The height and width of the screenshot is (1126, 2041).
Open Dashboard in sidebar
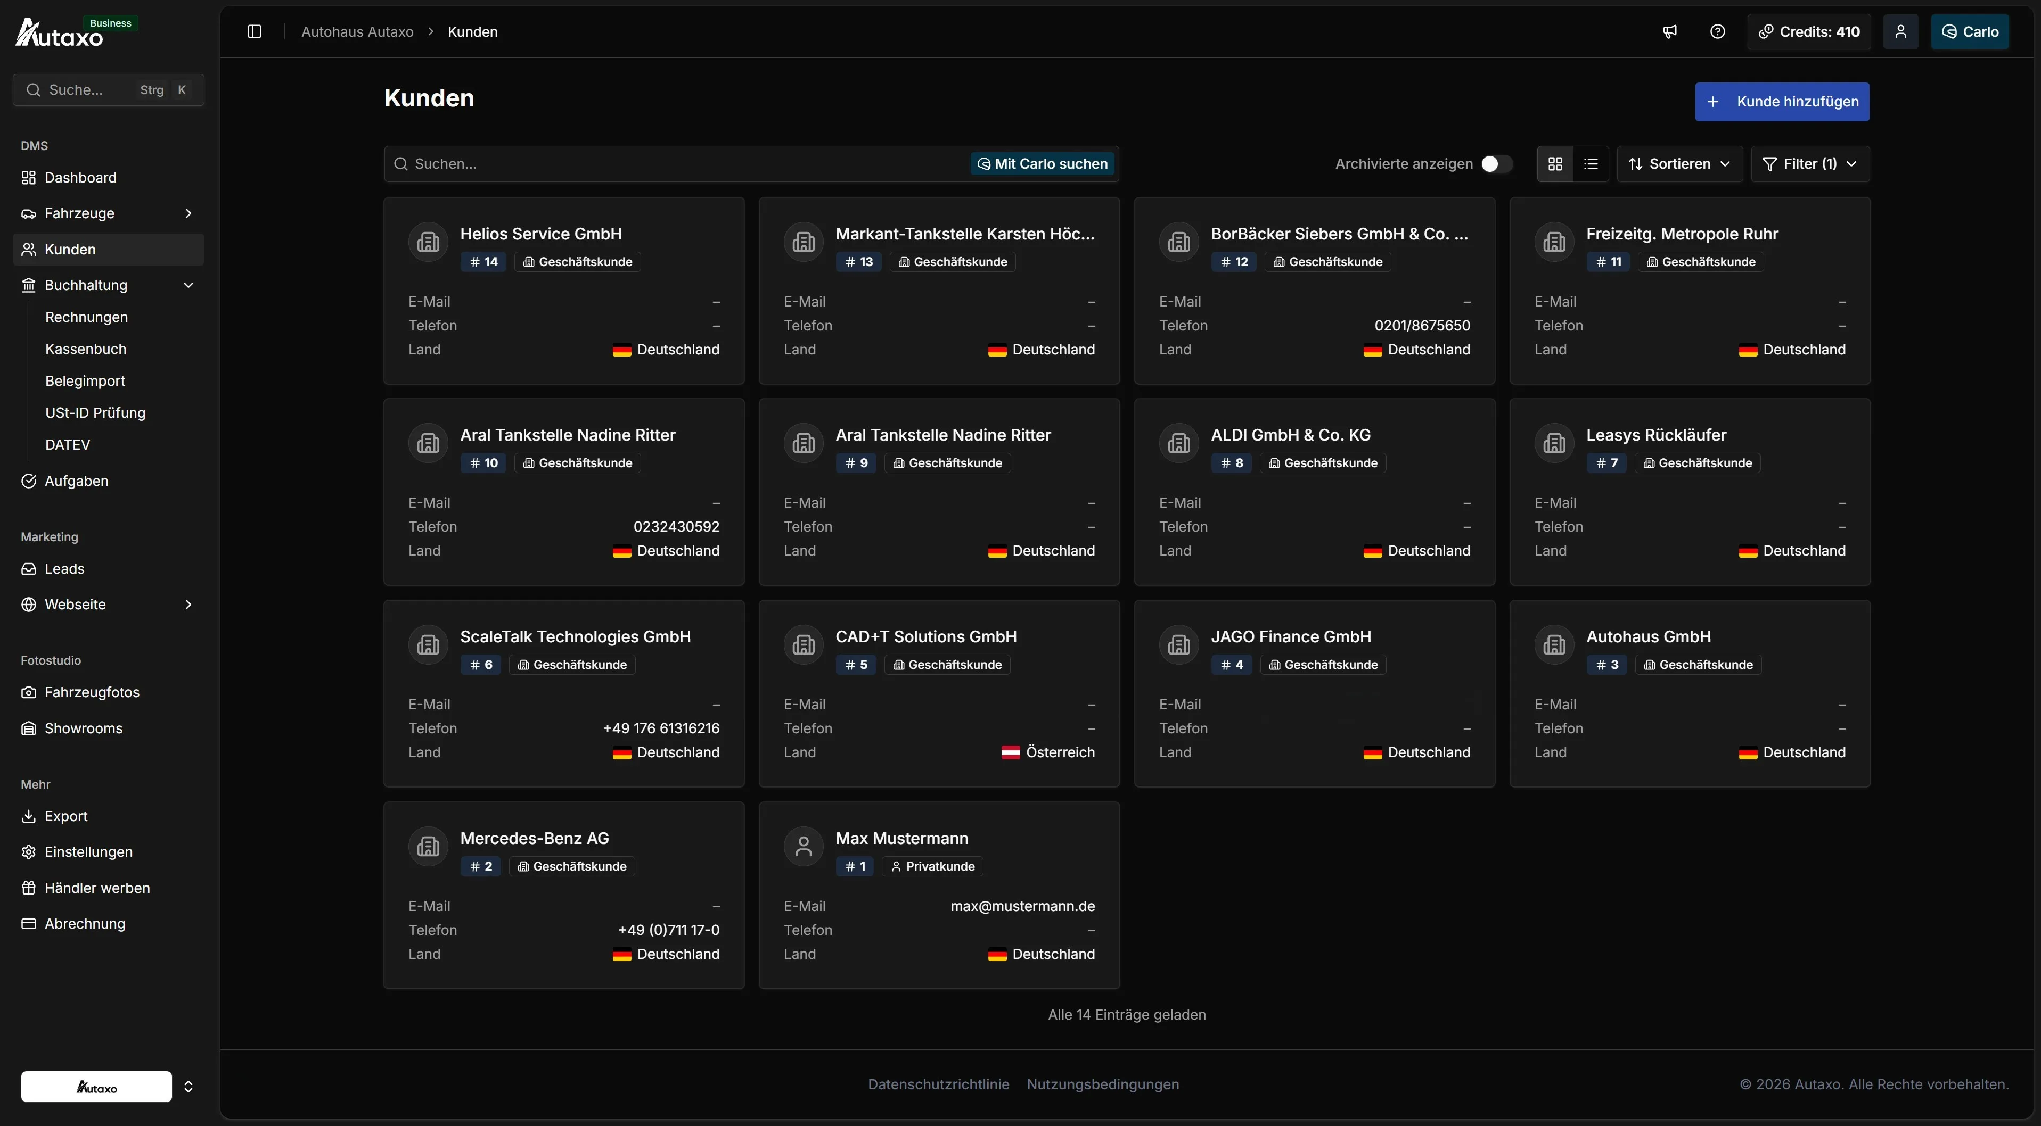pyautogui.click(x=109, y=177)
